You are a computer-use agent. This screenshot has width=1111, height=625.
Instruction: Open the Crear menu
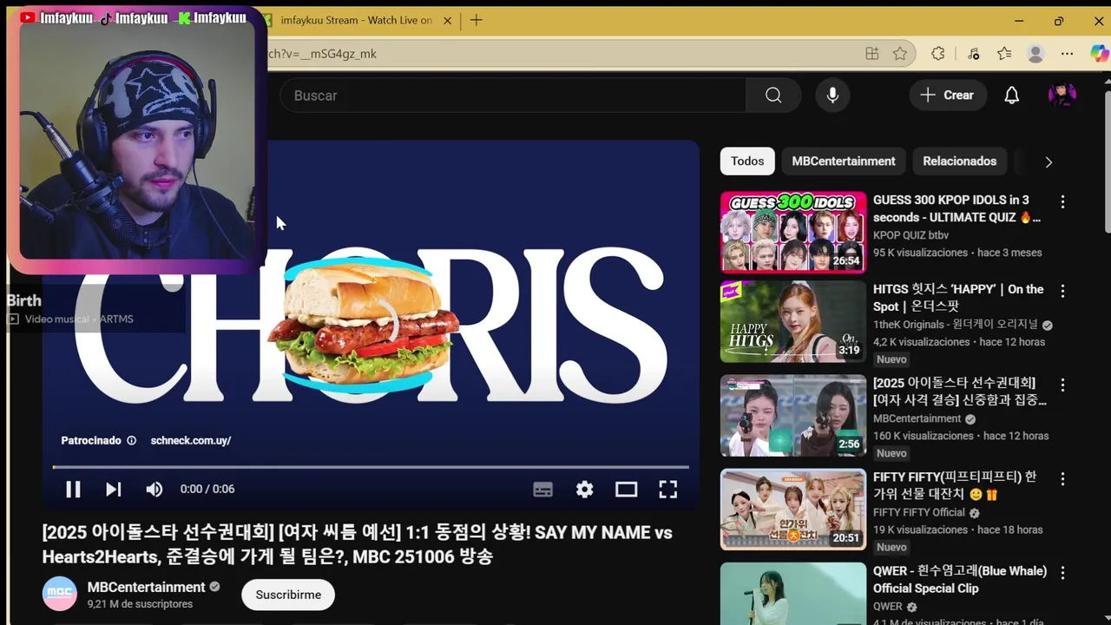tap(948, 95)
